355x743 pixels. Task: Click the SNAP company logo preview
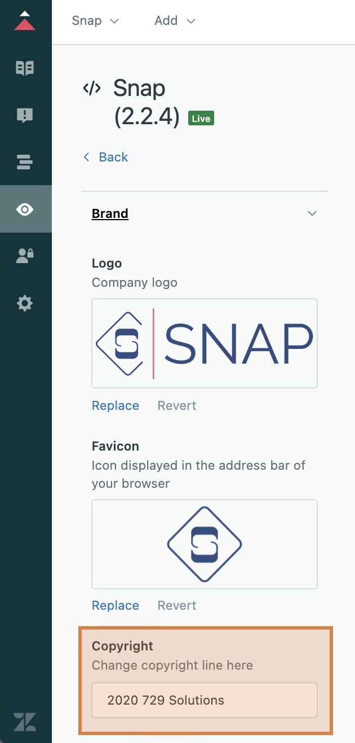(x=205, y=343)
